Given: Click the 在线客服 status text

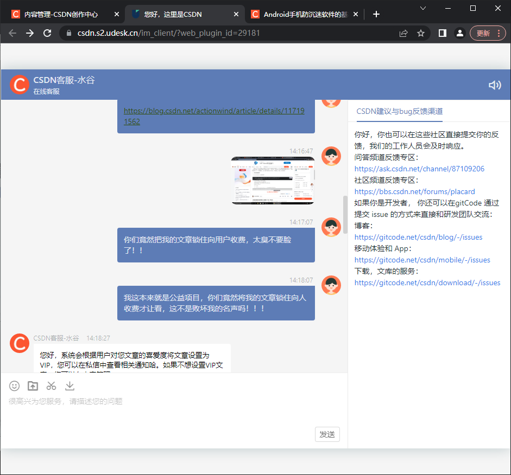Looking at the screenshot, I should [x=46, y=92].
